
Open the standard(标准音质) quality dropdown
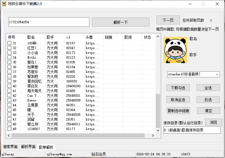click(x=193, y=74)
